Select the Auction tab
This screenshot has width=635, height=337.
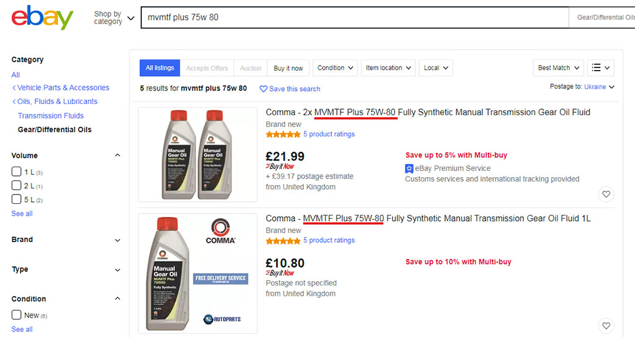click(x=251, y=68)
